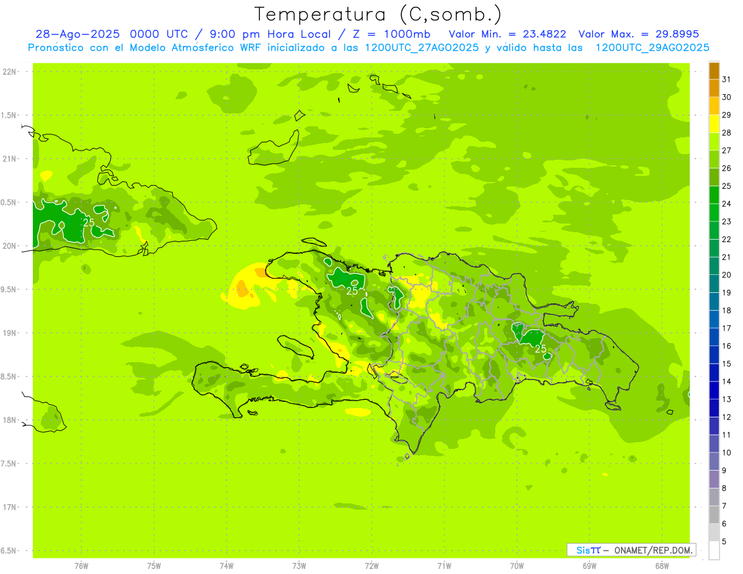Click the "25" contour label in eastern Dominican Republic
Image resolution: width=743 pixels, height=574 pixels.
tap(541, 349)
